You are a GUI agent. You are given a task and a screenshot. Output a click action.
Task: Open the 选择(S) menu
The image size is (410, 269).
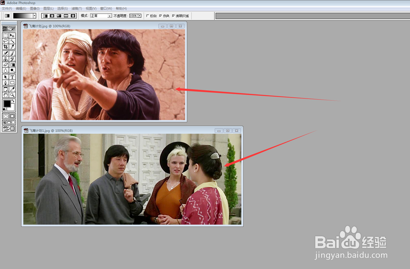[62, 9]
